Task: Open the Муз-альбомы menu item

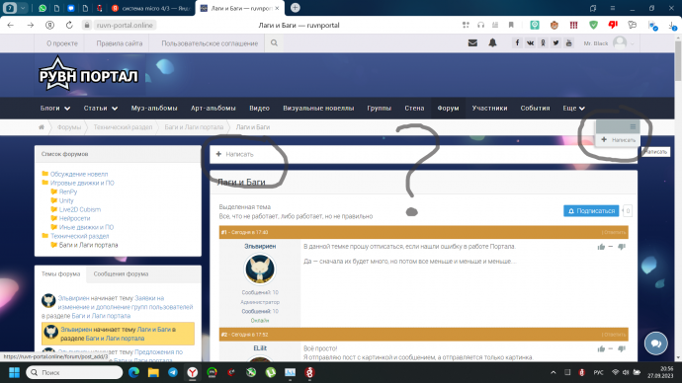Action: [154, 109]
